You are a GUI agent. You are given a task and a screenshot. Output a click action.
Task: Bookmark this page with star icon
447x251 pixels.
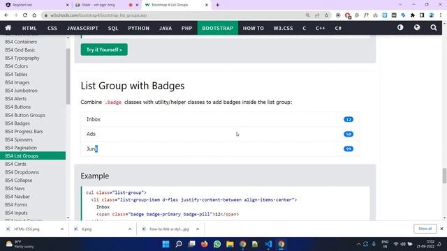pos(326,15)
